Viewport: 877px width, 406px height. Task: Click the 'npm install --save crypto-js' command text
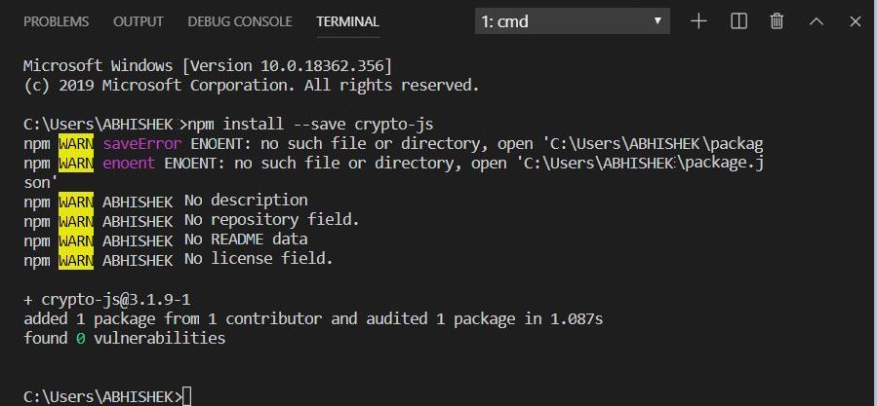click(307, 125)
